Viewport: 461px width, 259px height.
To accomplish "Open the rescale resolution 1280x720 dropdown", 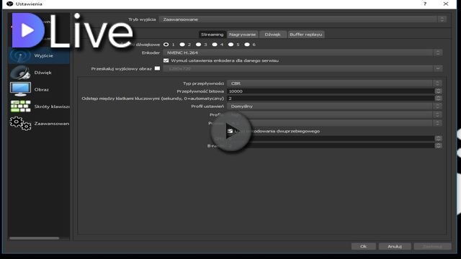I will (303, 68).
